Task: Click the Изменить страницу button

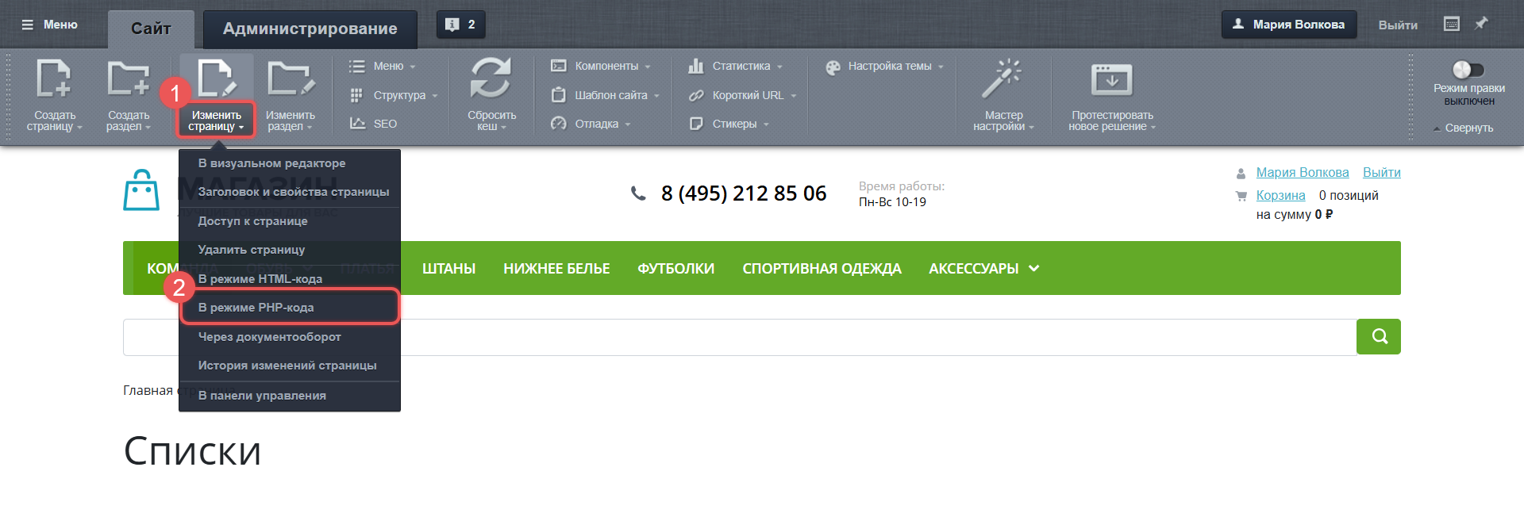Action: pyautogui.click(x=216, y=121)
